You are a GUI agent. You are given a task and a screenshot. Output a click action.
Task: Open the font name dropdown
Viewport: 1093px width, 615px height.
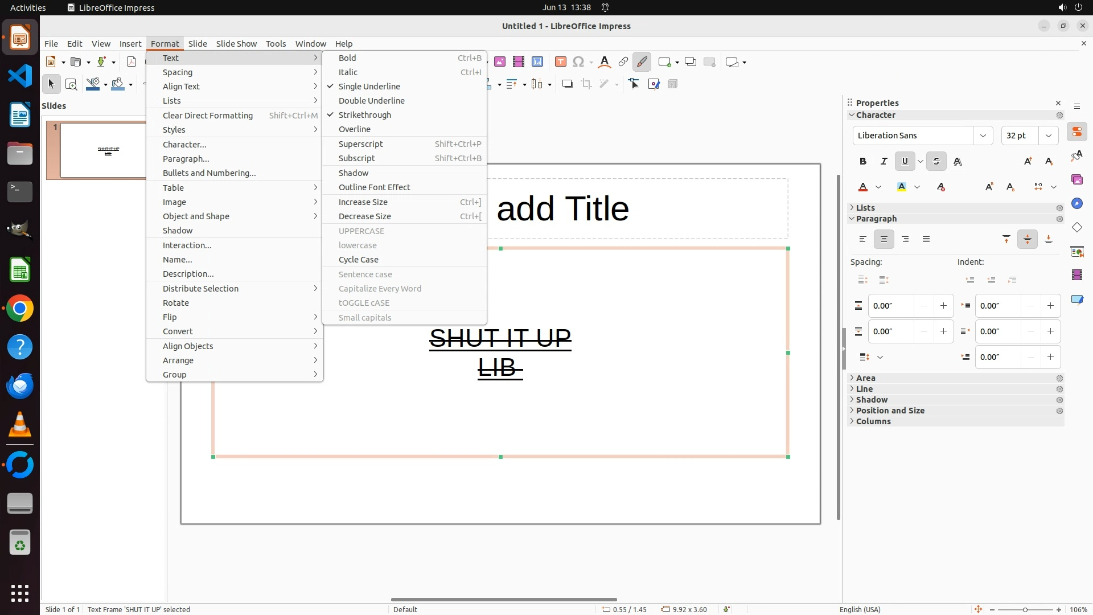pyautogui.click(x=983, y=136)
